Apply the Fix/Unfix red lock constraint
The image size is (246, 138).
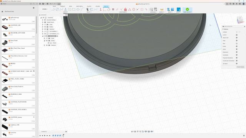click(125, 10)
